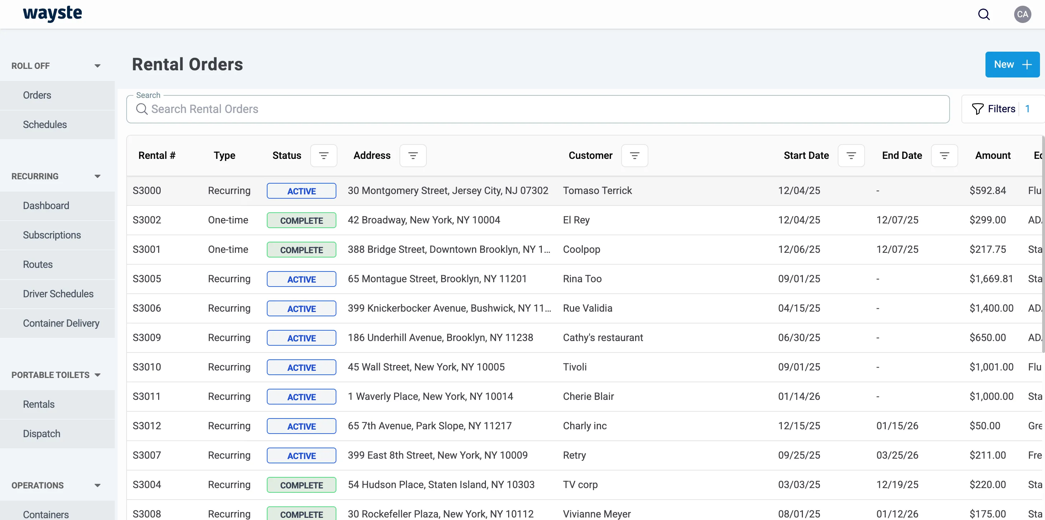Open the Status column filter icon
Image resolution: width=1045 pixels, height=520 pixels.
pyautogui.click(x=323, y=156)
